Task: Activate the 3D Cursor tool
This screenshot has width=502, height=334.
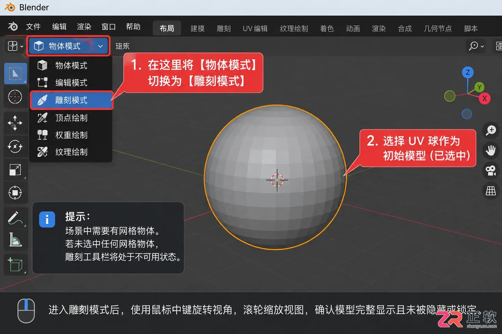Action: 15,97
